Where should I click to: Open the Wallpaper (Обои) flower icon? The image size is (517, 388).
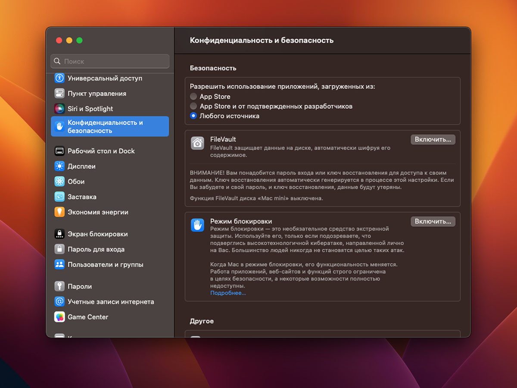tap(59, 181)
